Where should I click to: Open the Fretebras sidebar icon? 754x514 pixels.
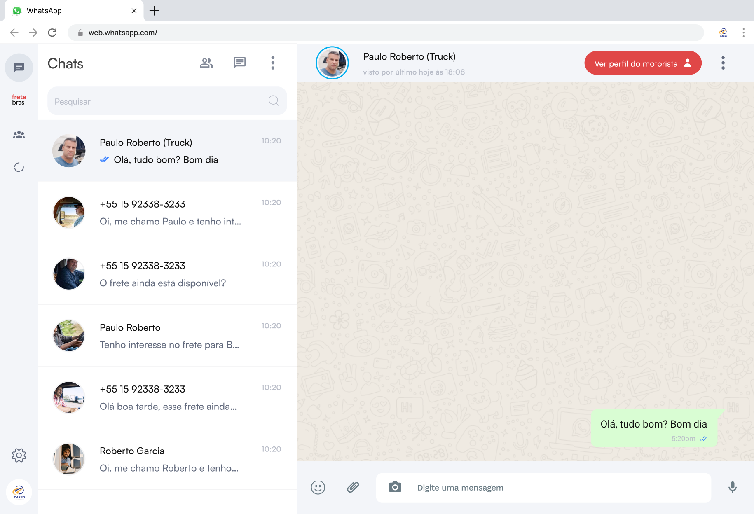pos(19,100)
